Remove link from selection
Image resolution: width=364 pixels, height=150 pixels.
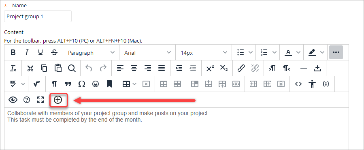255,68
